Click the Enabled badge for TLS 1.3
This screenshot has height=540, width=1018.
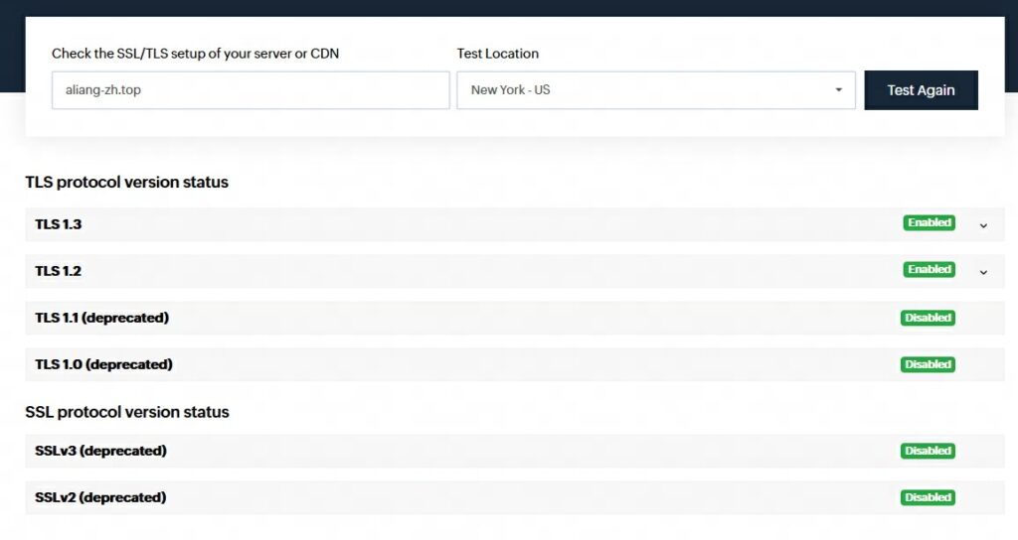point(929,223)
